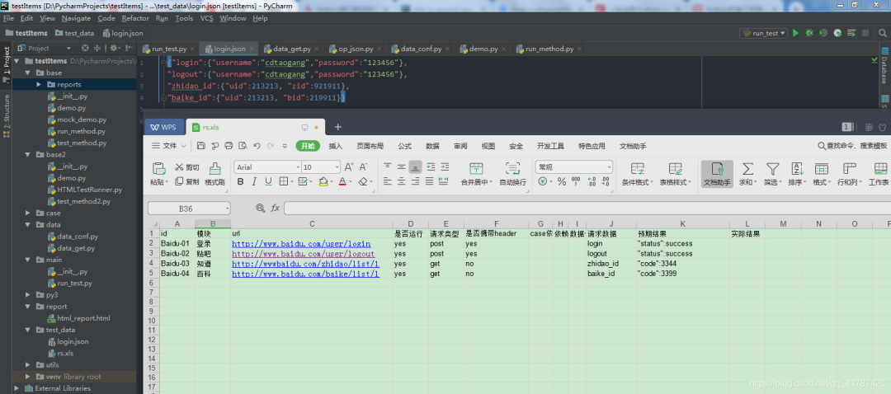Open the name box dropdown showing B36
Screen dimensions: 891x394
click(227, 209)
